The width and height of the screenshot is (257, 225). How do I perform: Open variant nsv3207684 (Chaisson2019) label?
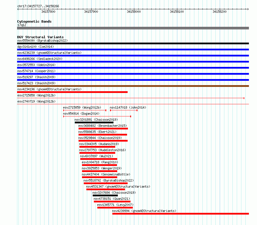click(x=114, y=193)
